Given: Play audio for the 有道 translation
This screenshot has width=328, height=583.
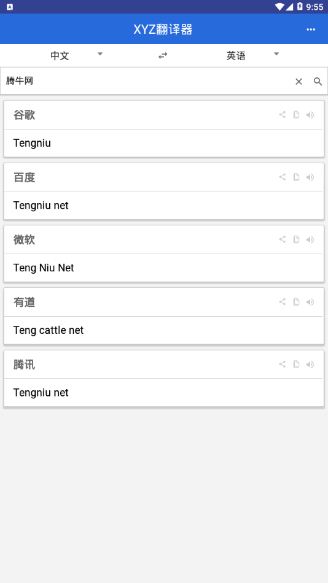Looking at the screenshot, I should coord(310,301).
